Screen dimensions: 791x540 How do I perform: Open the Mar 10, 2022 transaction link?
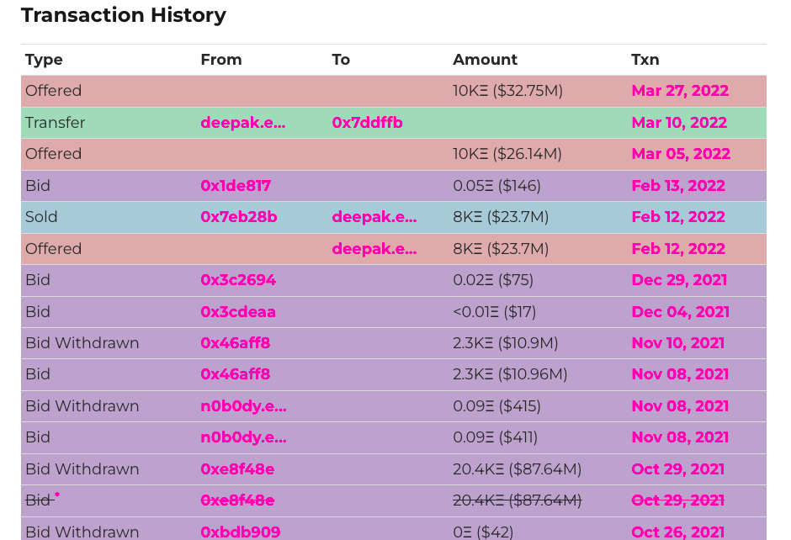679,123
